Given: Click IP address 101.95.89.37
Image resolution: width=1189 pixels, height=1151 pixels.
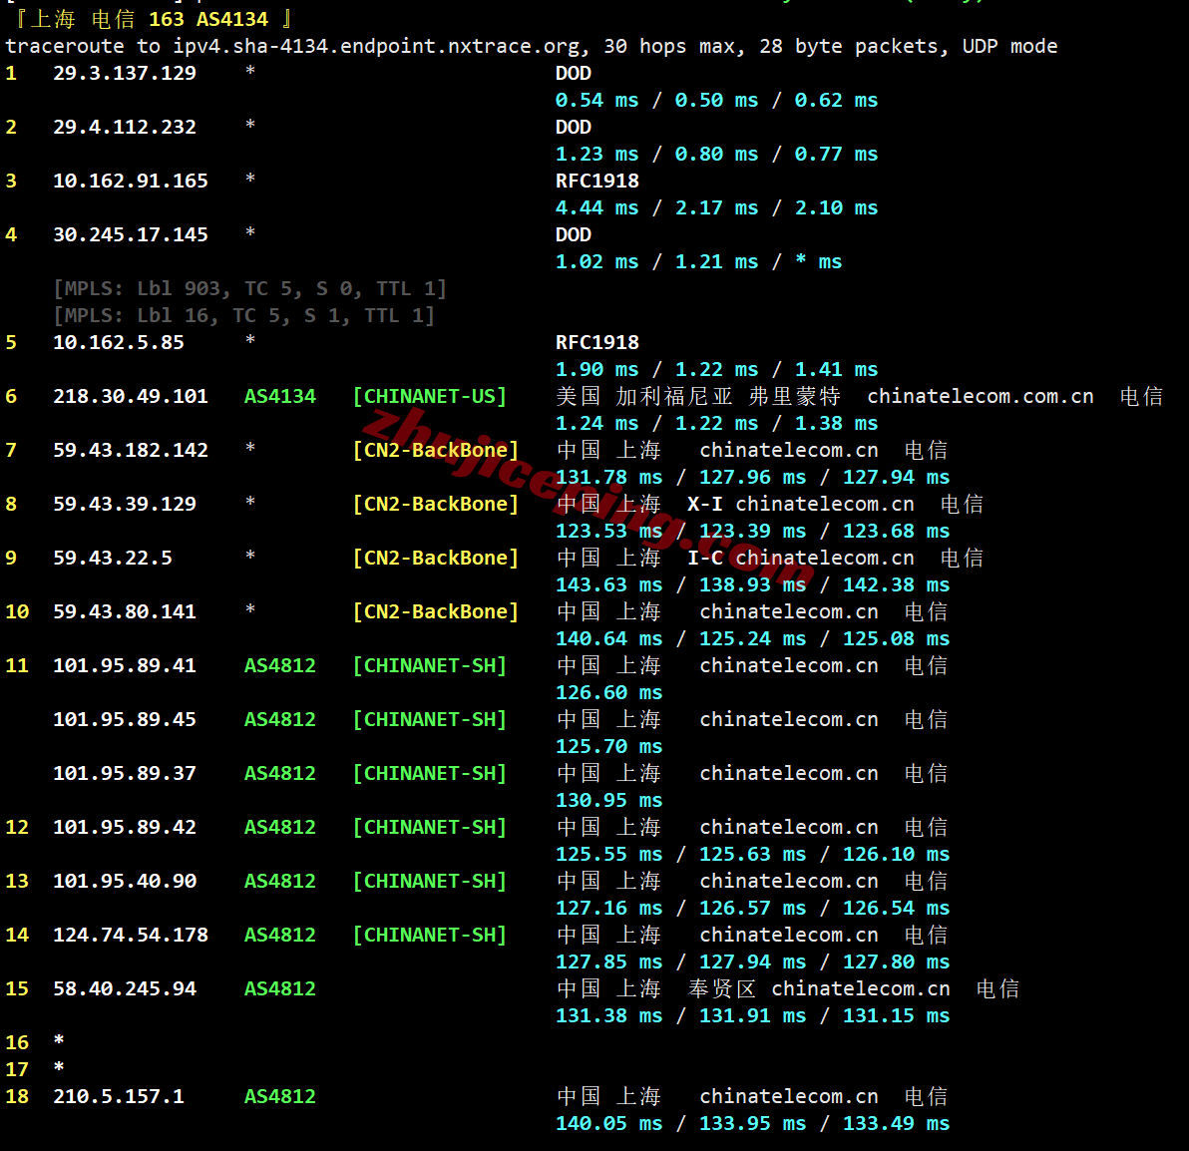Looking at the screenshot, I should 125,773.
